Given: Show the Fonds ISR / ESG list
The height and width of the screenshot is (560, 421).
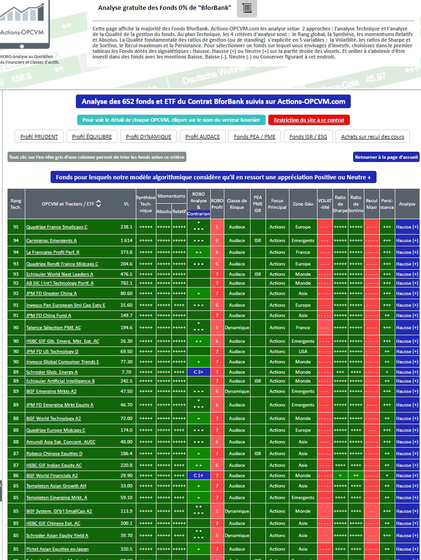Looking at the screenshot, I should coord(308,136).
